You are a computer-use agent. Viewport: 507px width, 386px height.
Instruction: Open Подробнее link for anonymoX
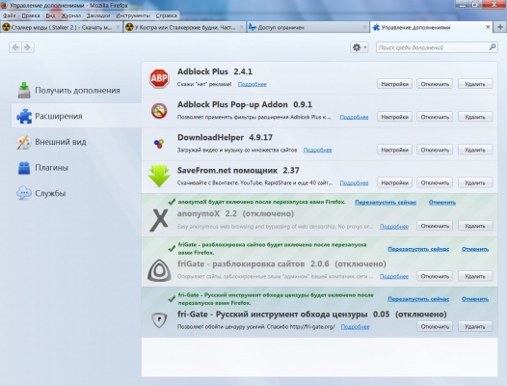point(394,227)
